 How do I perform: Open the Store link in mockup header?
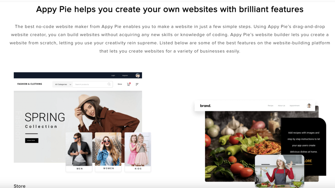click(x=120, y=84)
